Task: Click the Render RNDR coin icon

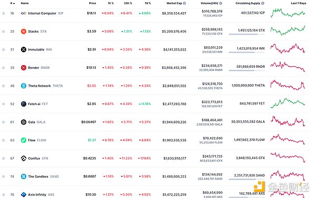Action: [x=24, y=68]
